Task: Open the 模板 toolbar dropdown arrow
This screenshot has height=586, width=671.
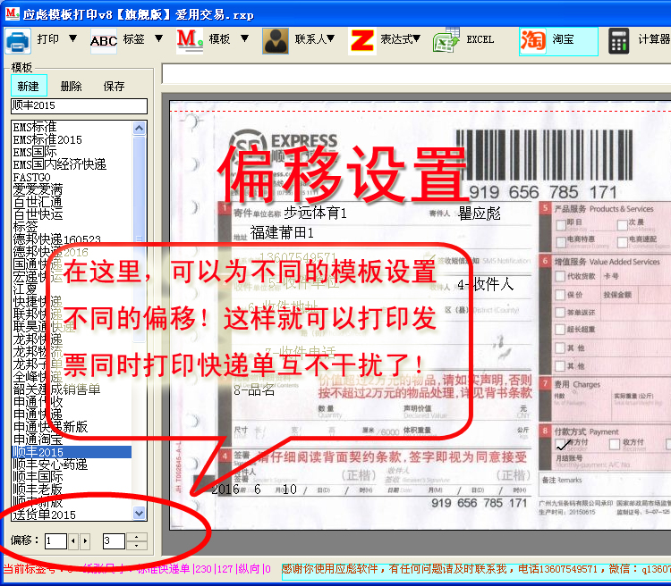Action: coord(245,38)
